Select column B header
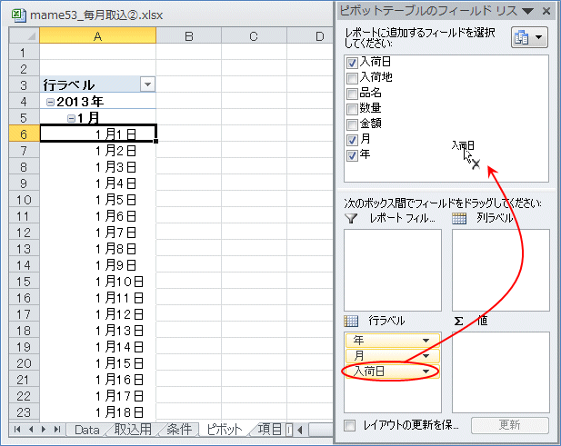The image size is (561, 446). [x=189, y=35]
